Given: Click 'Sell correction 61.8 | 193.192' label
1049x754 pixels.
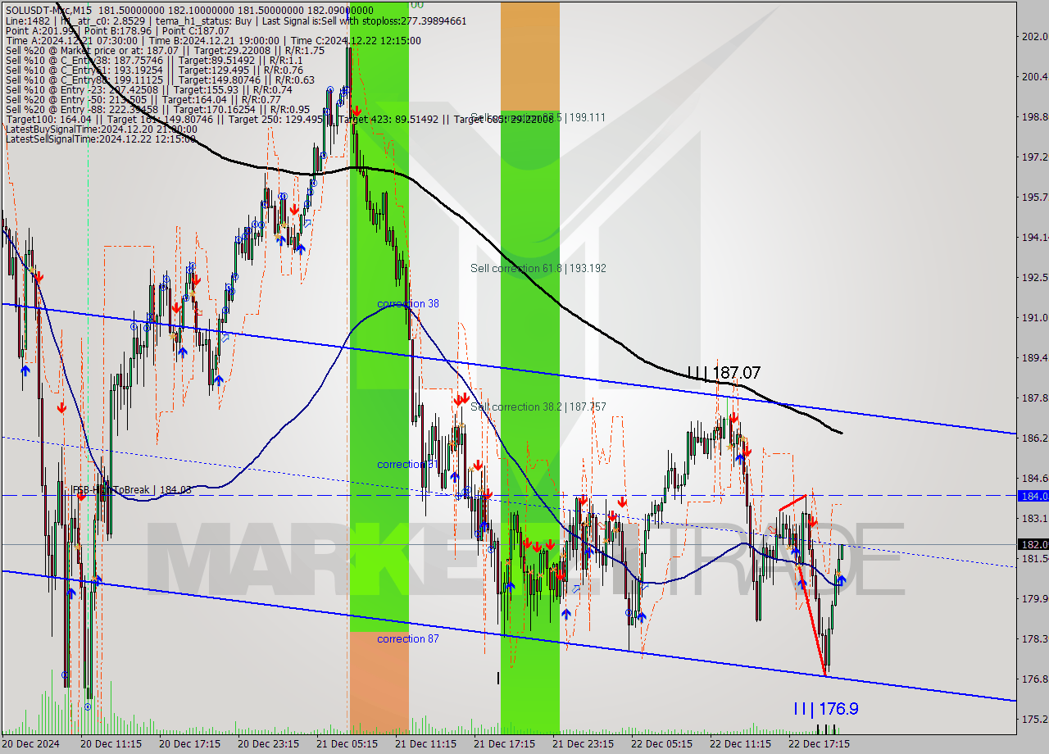Looking at the screenshot, I should [x=538, y=268].
